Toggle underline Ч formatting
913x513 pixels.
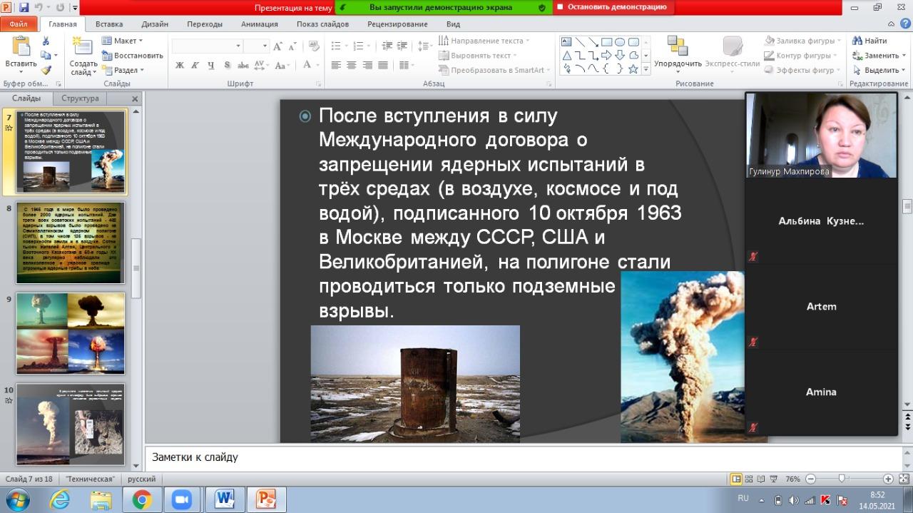tap(211, 65)
